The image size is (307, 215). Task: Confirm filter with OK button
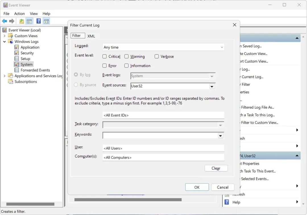pos(197,187)
